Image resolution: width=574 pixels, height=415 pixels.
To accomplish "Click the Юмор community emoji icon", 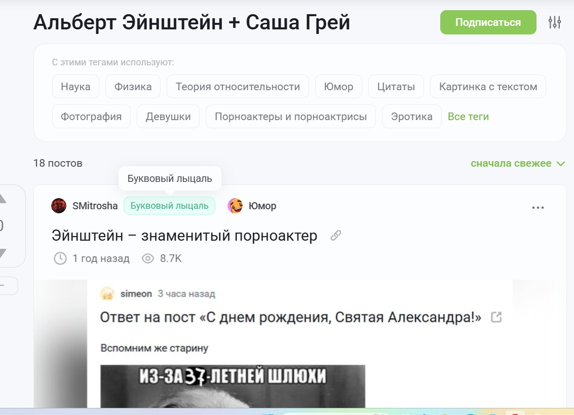I will coord(235,206).
